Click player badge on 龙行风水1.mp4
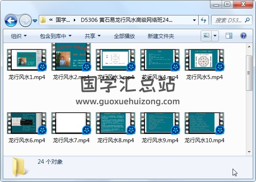The height and width of the screenshot is (182, 256). (42, 67)
